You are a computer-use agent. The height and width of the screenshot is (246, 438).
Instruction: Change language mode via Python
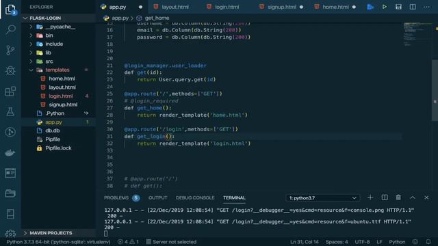pos(397,242)
